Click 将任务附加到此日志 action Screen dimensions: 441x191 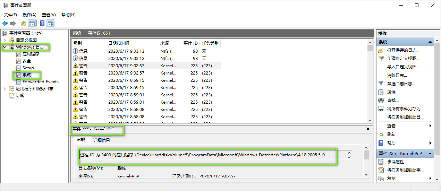[x=405, y=117]
